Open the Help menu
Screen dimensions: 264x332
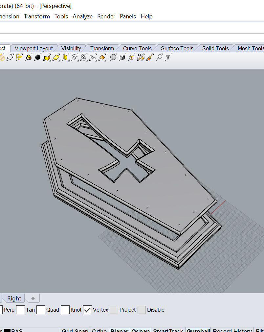tap(146, 16)
